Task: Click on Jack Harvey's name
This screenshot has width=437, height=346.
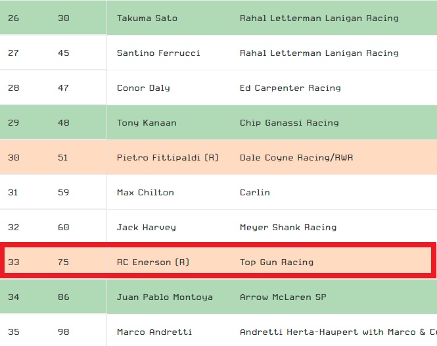Action: (x=146, y=227)
